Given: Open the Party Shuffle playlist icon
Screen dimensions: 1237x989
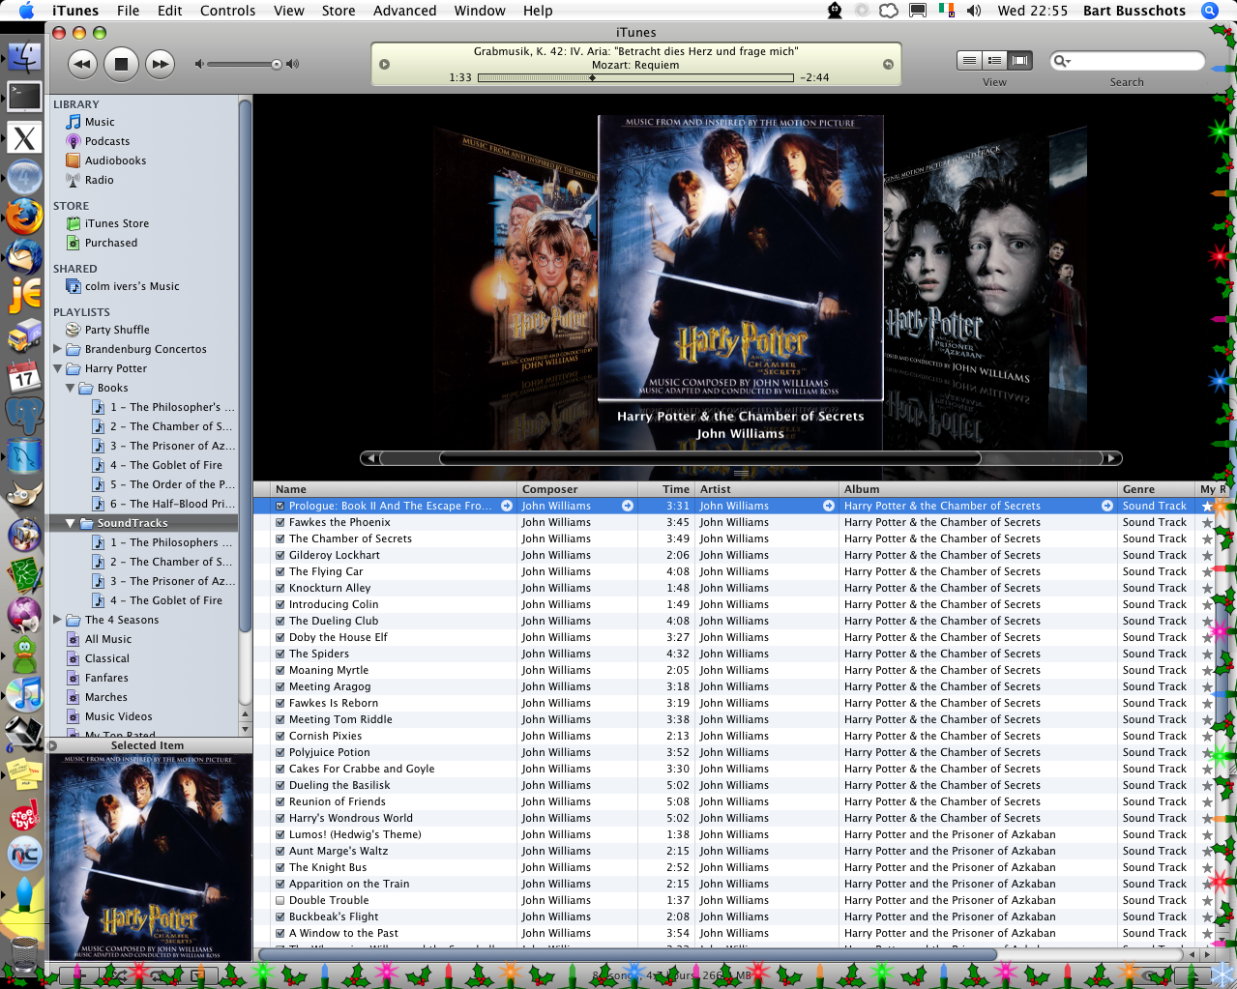Looking at the screenshot, I should click(x=73, y=330).
